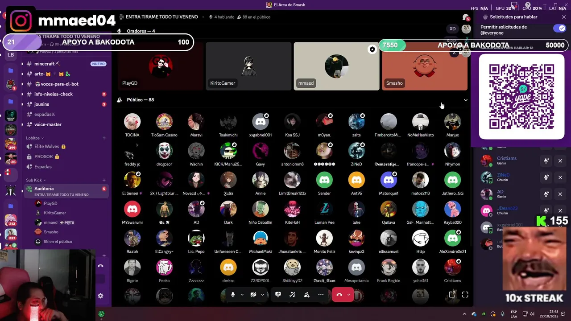The image size is (571, 321).
Task: Open the notifications bell in stage header
Action: pyautogui.click(x=466, y=17)
